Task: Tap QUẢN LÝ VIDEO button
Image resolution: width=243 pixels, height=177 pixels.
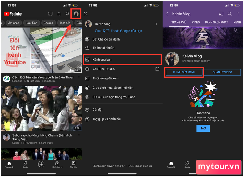Action: click(x=222, y=72)
